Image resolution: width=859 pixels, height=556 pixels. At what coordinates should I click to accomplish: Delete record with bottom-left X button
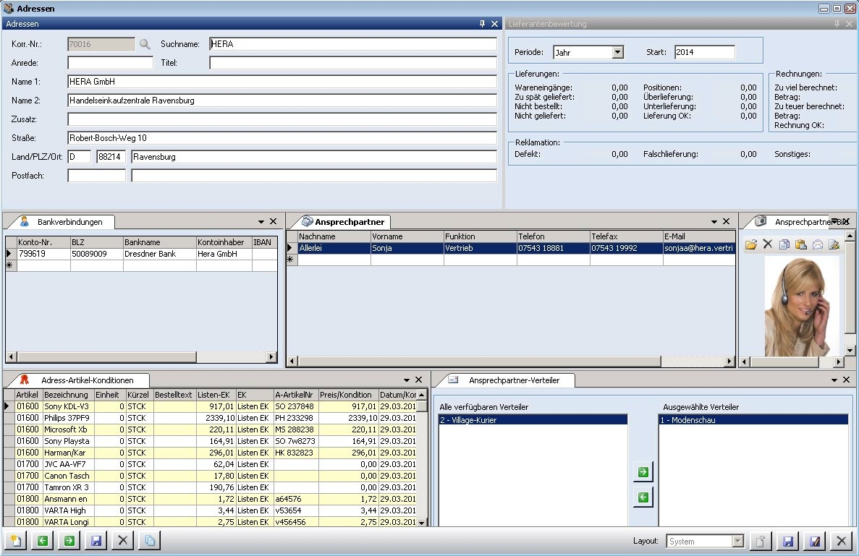(x=123, y=542)
